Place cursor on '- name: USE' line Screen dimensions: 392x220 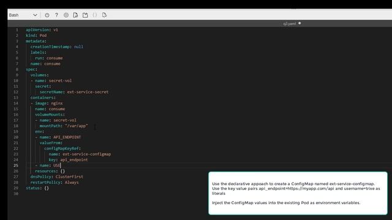[48, 166]
